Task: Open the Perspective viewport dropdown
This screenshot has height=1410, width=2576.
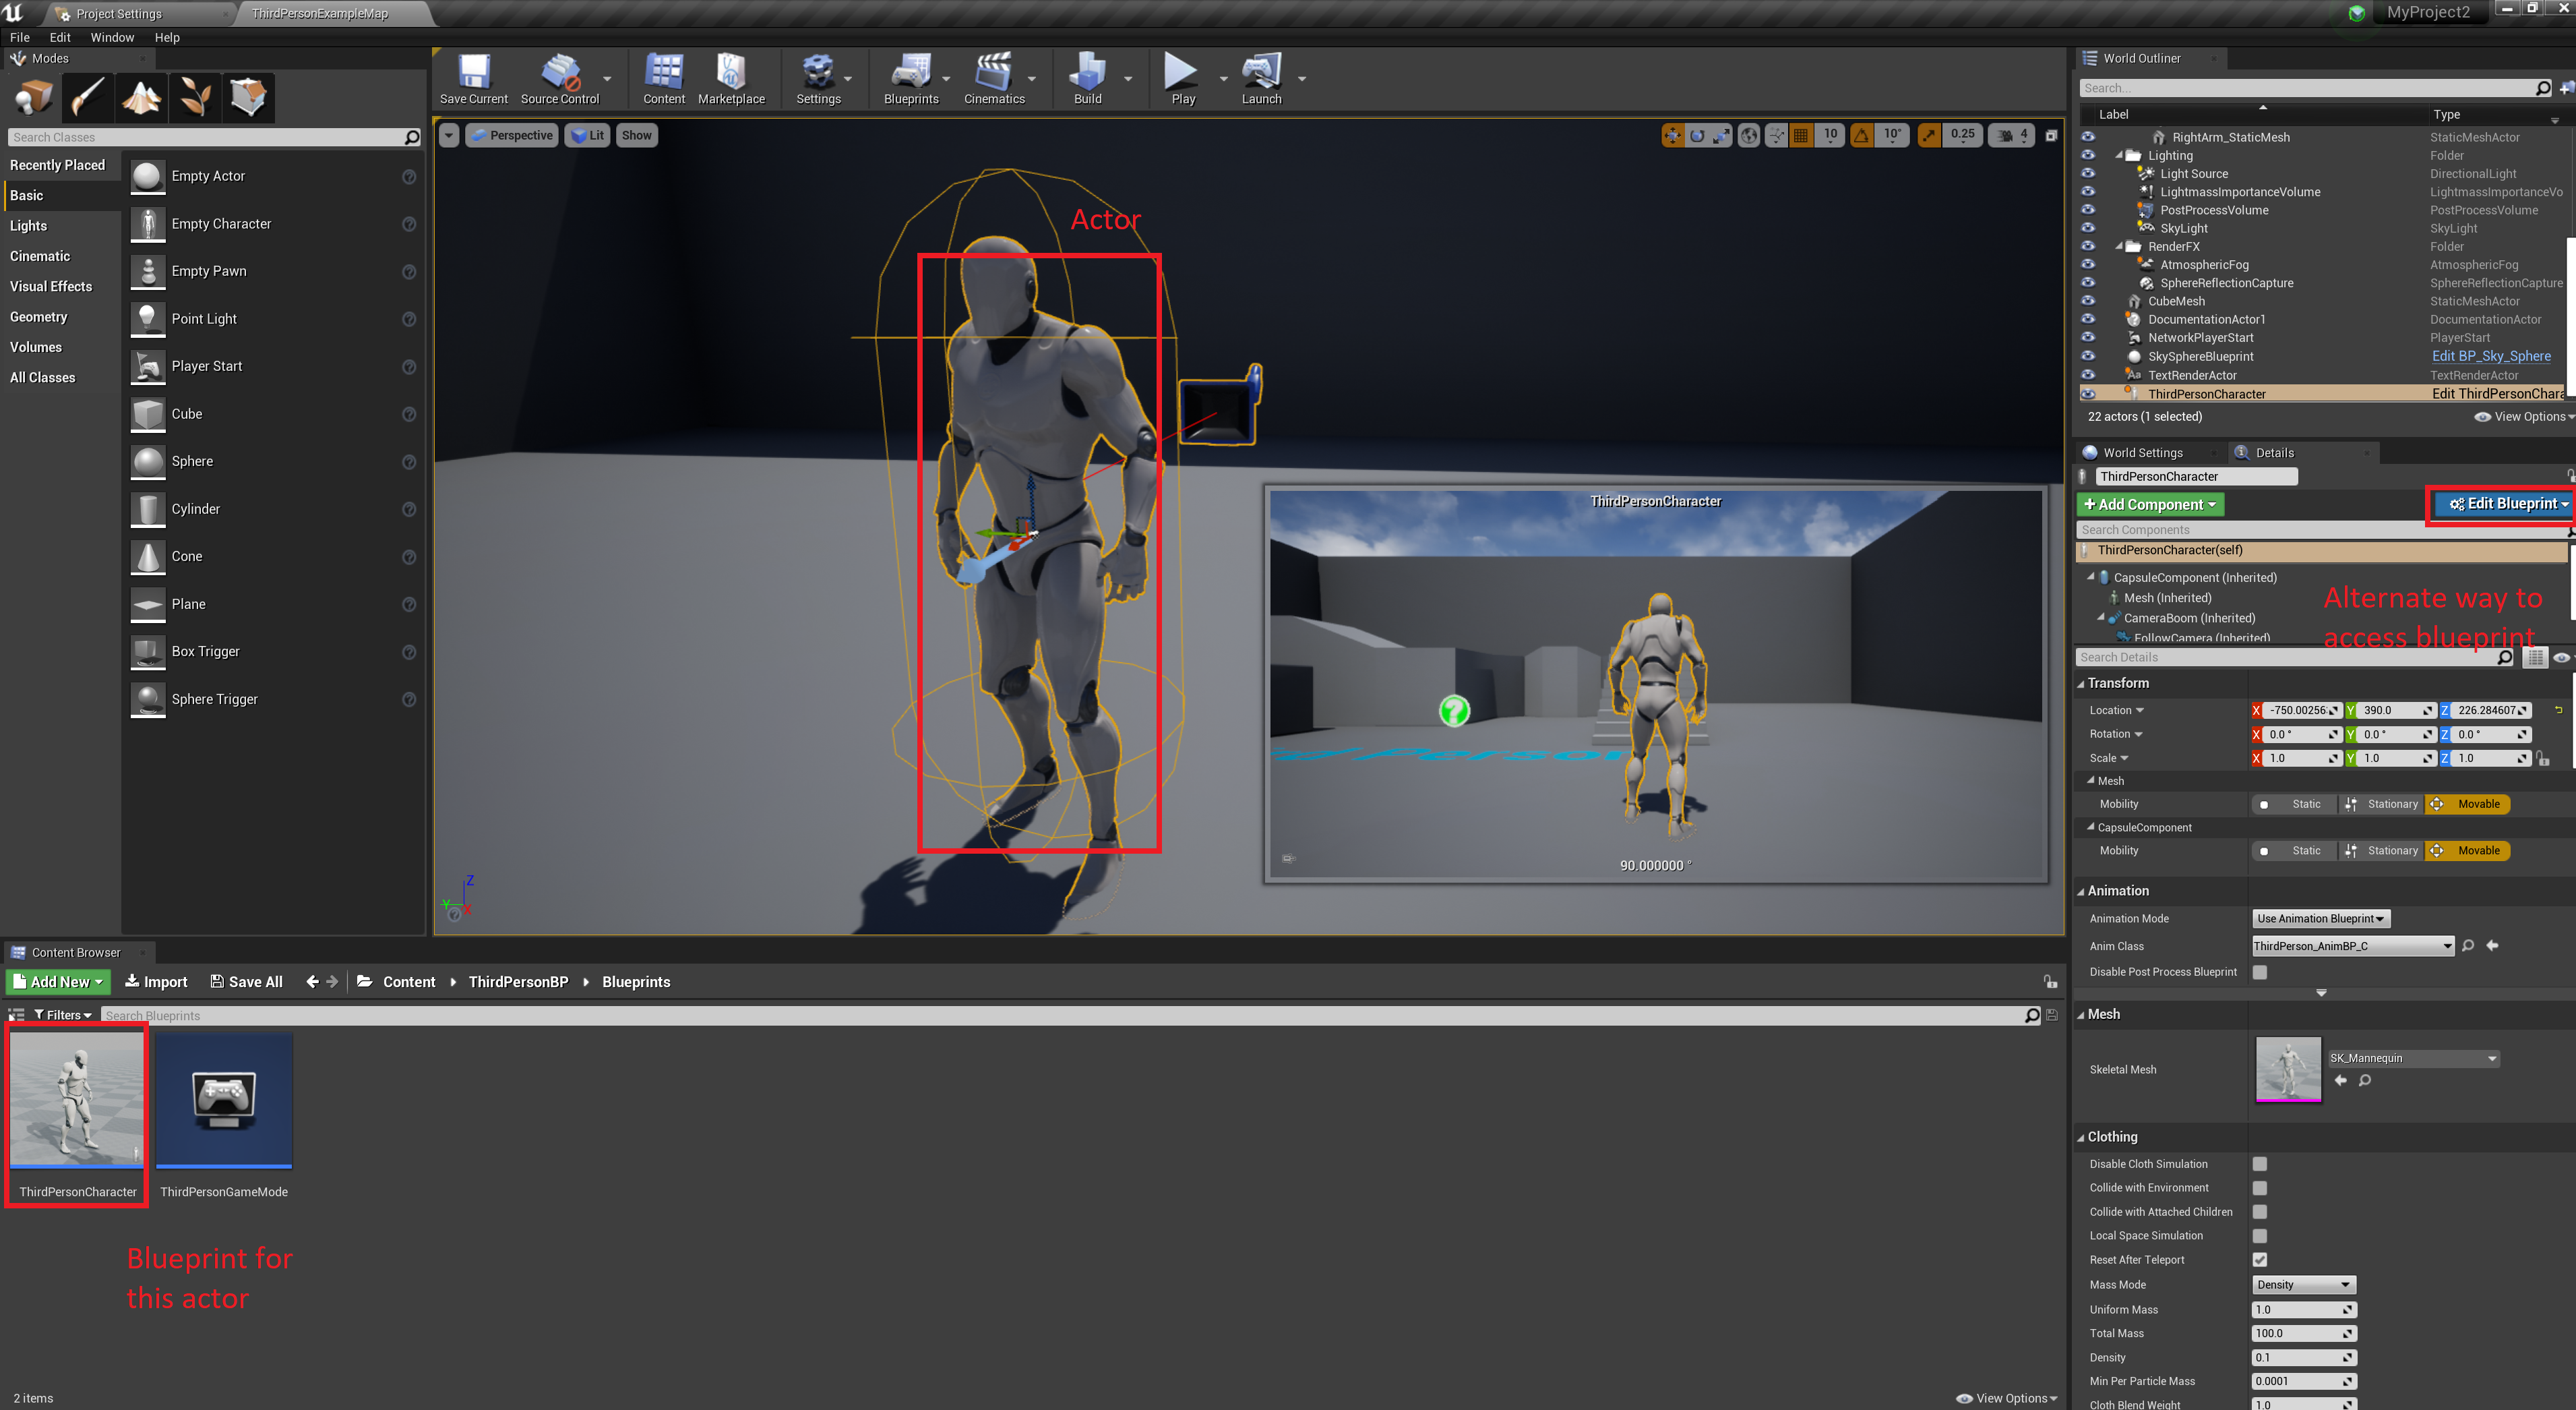Action: click(x=511, y=134)
